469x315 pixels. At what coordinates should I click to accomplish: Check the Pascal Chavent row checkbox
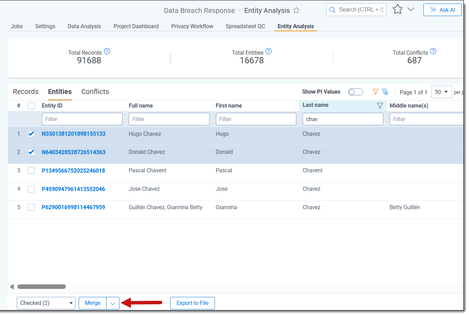click(31, 171)
